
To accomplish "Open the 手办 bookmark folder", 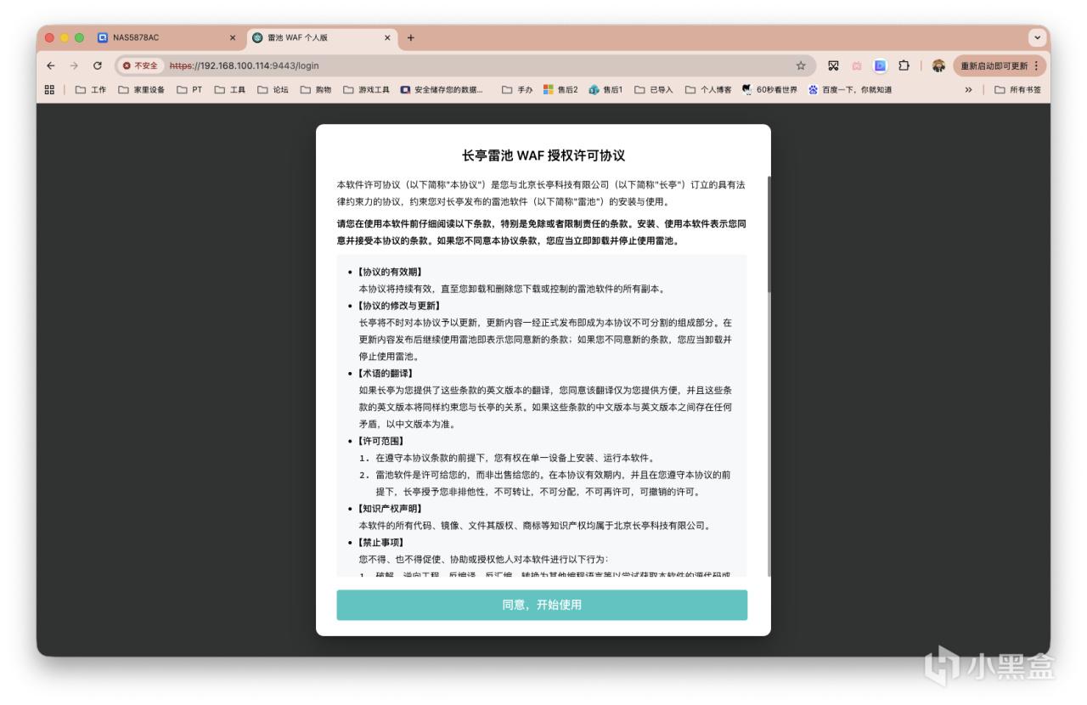I will 517,89.
